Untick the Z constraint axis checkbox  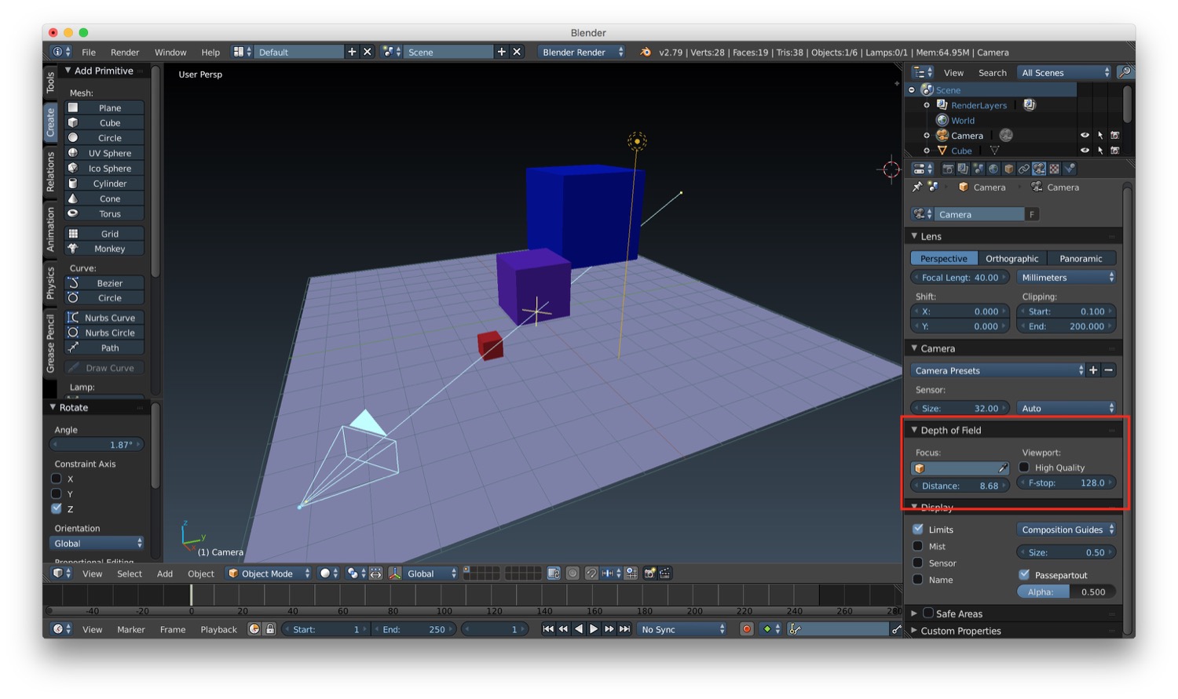(x=57, y=508)
